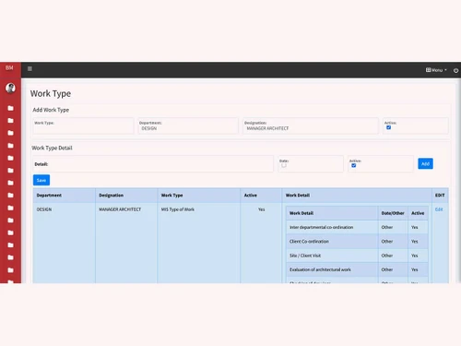Click the Date/Other column header in inner table
This screenshot has width=461, height=346.
click(393, 213)
